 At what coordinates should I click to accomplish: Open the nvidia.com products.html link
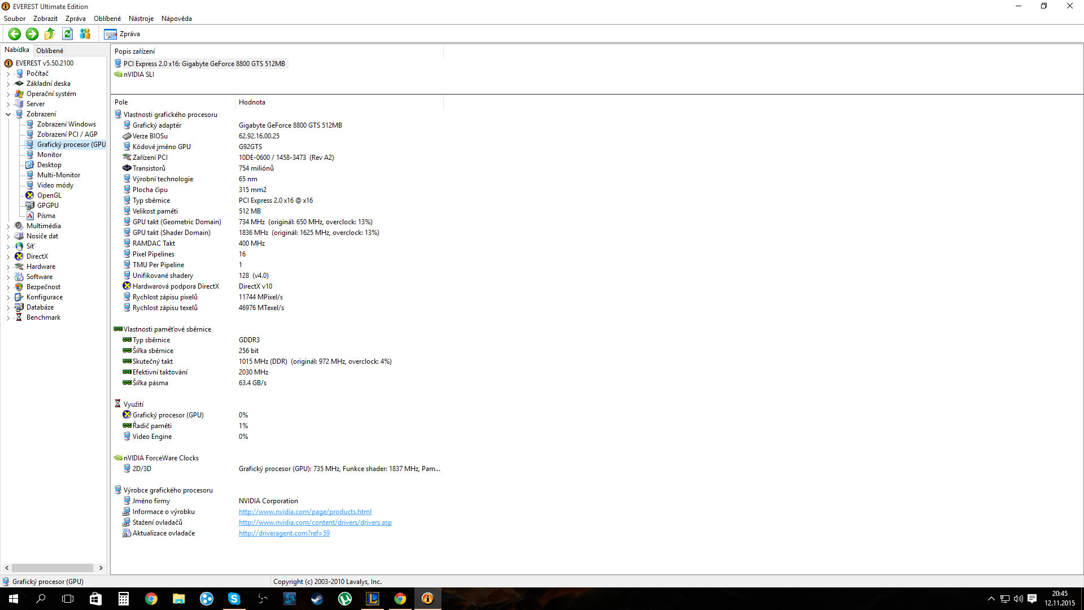(305, 512)
